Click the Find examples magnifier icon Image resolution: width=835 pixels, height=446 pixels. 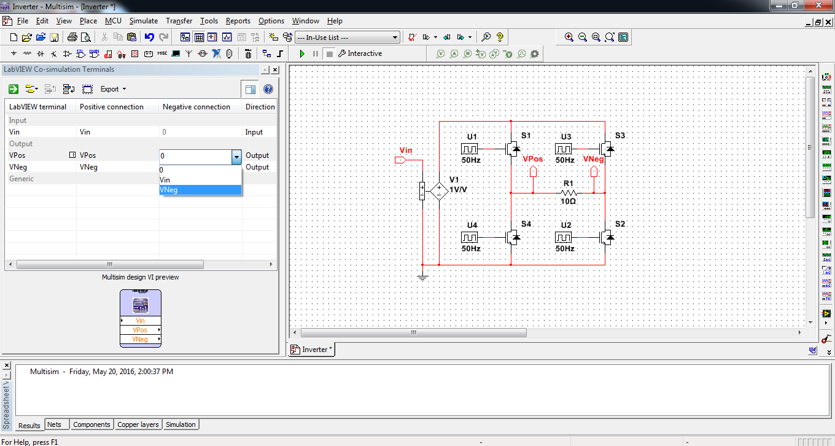486,37
